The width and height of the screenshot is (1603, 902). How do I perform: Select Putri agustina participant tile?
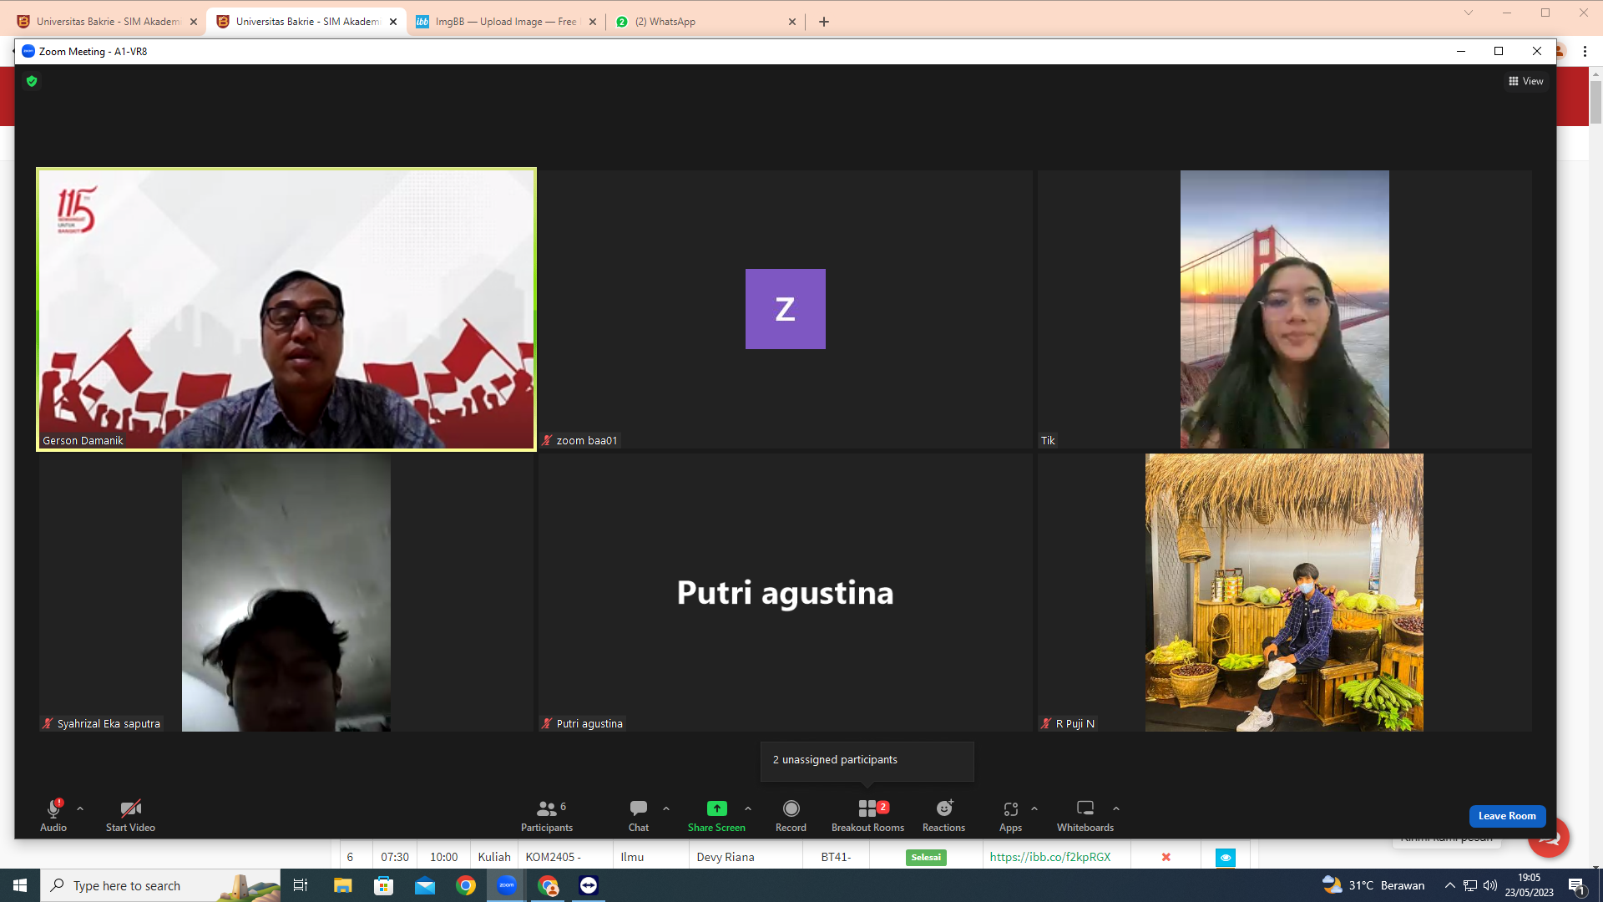(785, 592)
